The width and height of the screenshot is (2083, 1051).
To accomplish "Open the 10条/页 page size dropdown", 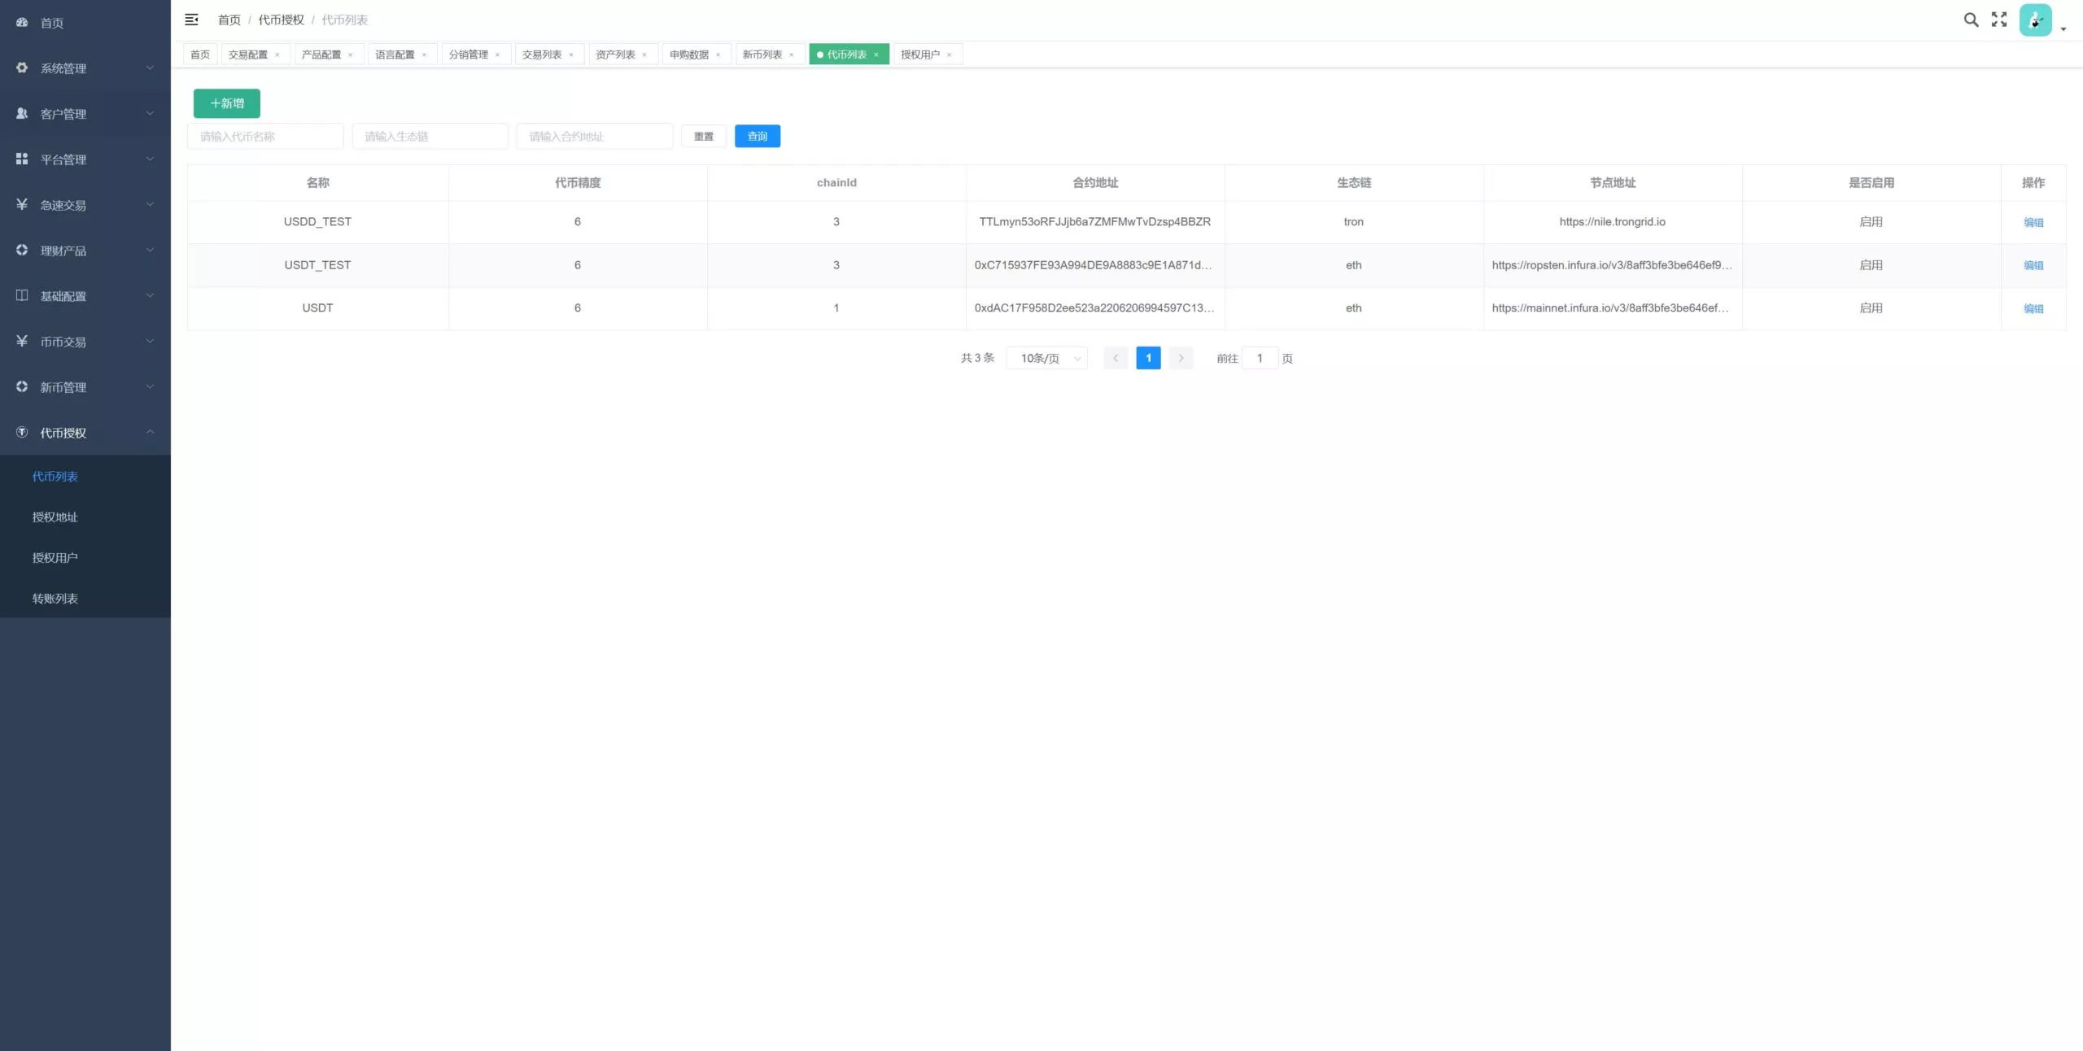I will point(1047,358).
